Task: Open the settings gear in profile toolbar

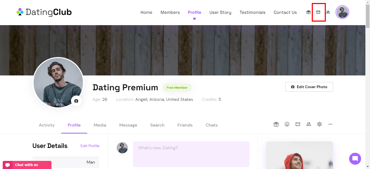Action: [319, 124]
